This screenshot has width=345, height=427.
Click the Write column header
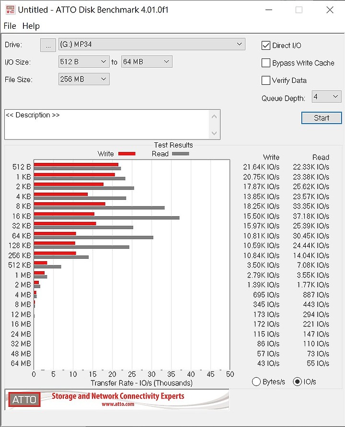point(271,157)
